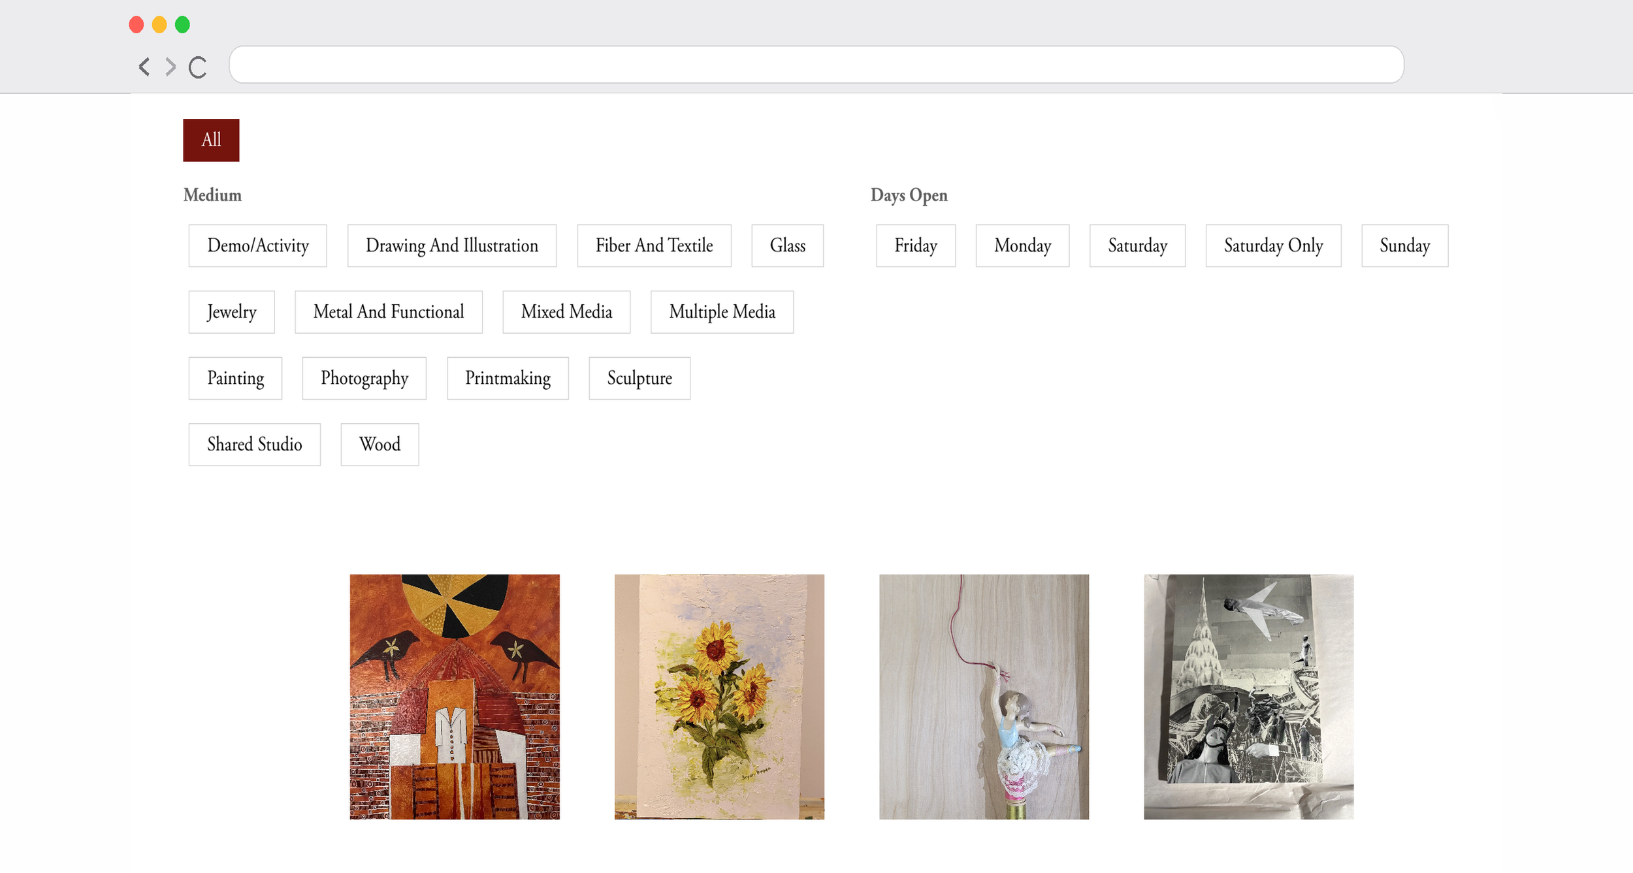Choose the Mixed Media filter
This screenshot has width=1633, height=873.
pos(566,312)
